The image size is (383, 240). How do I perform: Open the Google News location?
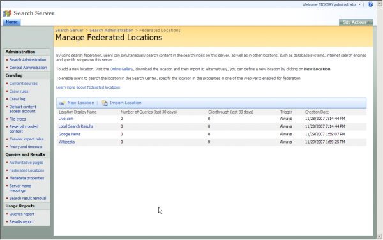pyautogui.click(x=70, y=134)
